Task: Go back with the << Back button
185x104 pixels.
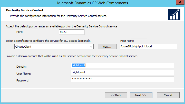Action: point(116,95)
